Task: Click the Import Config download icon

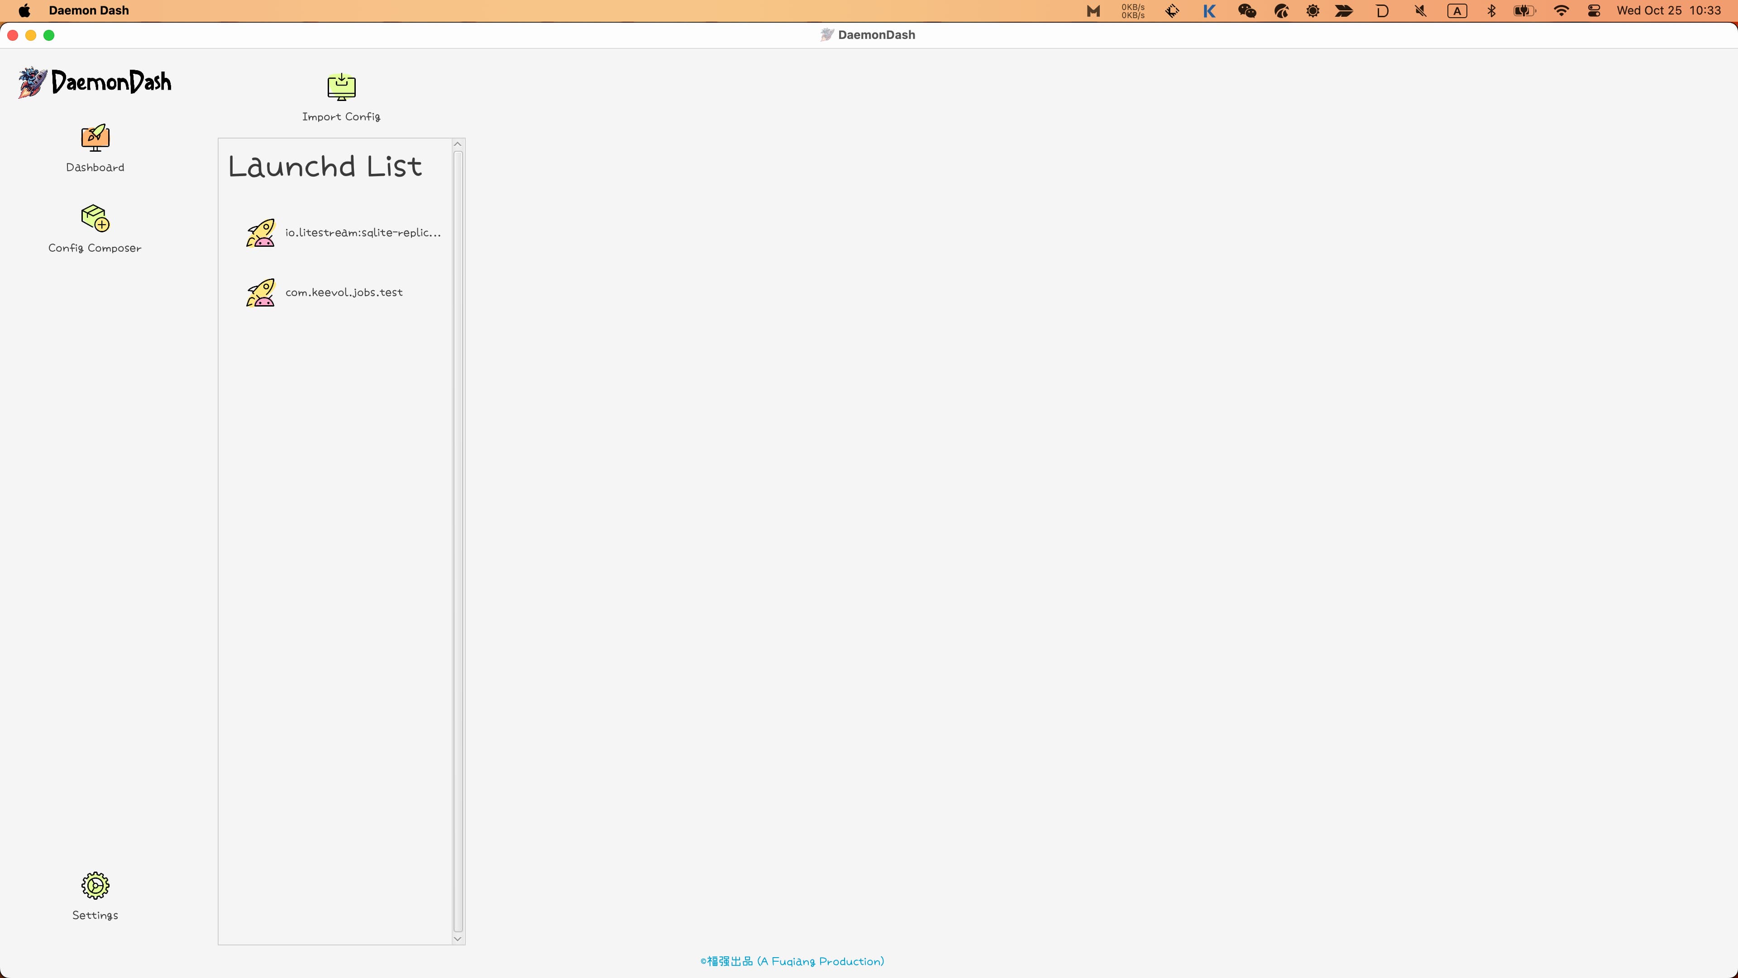Action: [341, 86]
